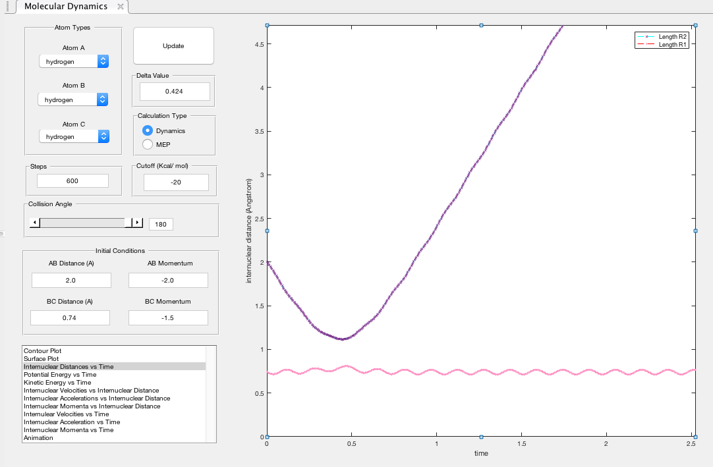This screenshot has height=467, width=713.
Task: Select Internuclear Accelerations vs Internuclear Distance
Action: pos(114,398)
